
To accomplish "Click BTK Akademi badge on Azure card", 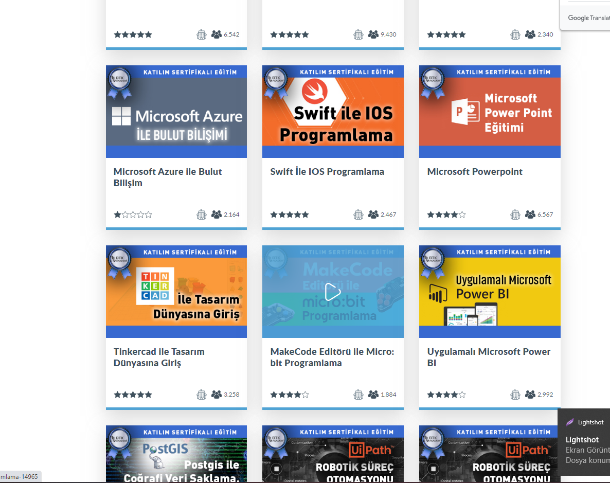I will click(x=120, y=82).
